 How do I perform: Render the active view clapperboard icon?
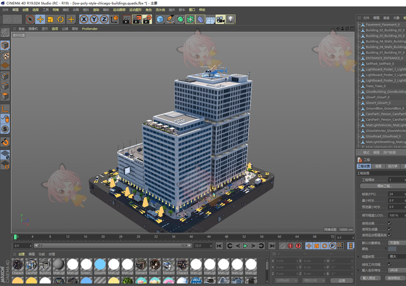pyautogui.click(x=127, y=19)
